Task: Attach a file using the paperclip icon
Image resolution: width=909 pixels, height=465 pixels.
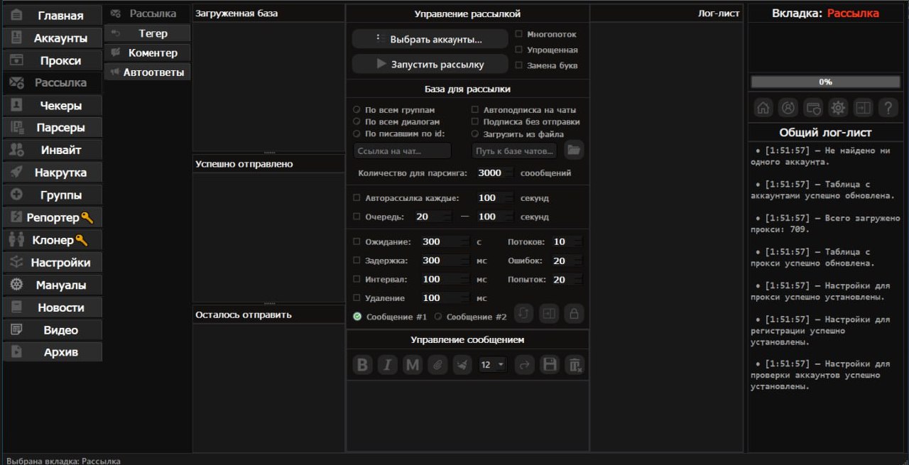Action: [x=437, y=365]
